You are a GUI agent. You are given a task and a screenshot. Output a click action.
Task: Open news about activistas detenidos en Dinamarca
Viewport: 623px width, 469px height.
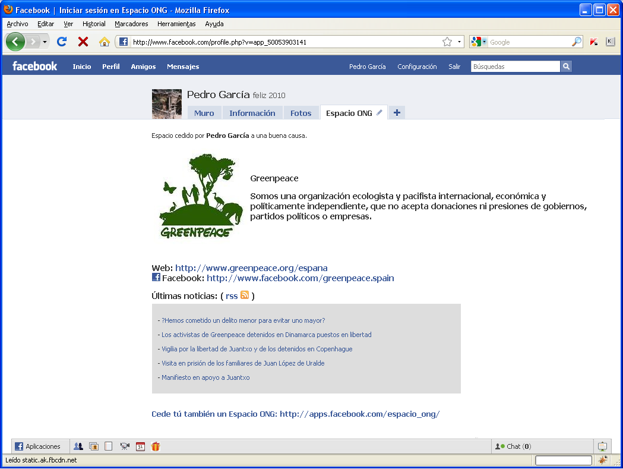click(266, 335)
